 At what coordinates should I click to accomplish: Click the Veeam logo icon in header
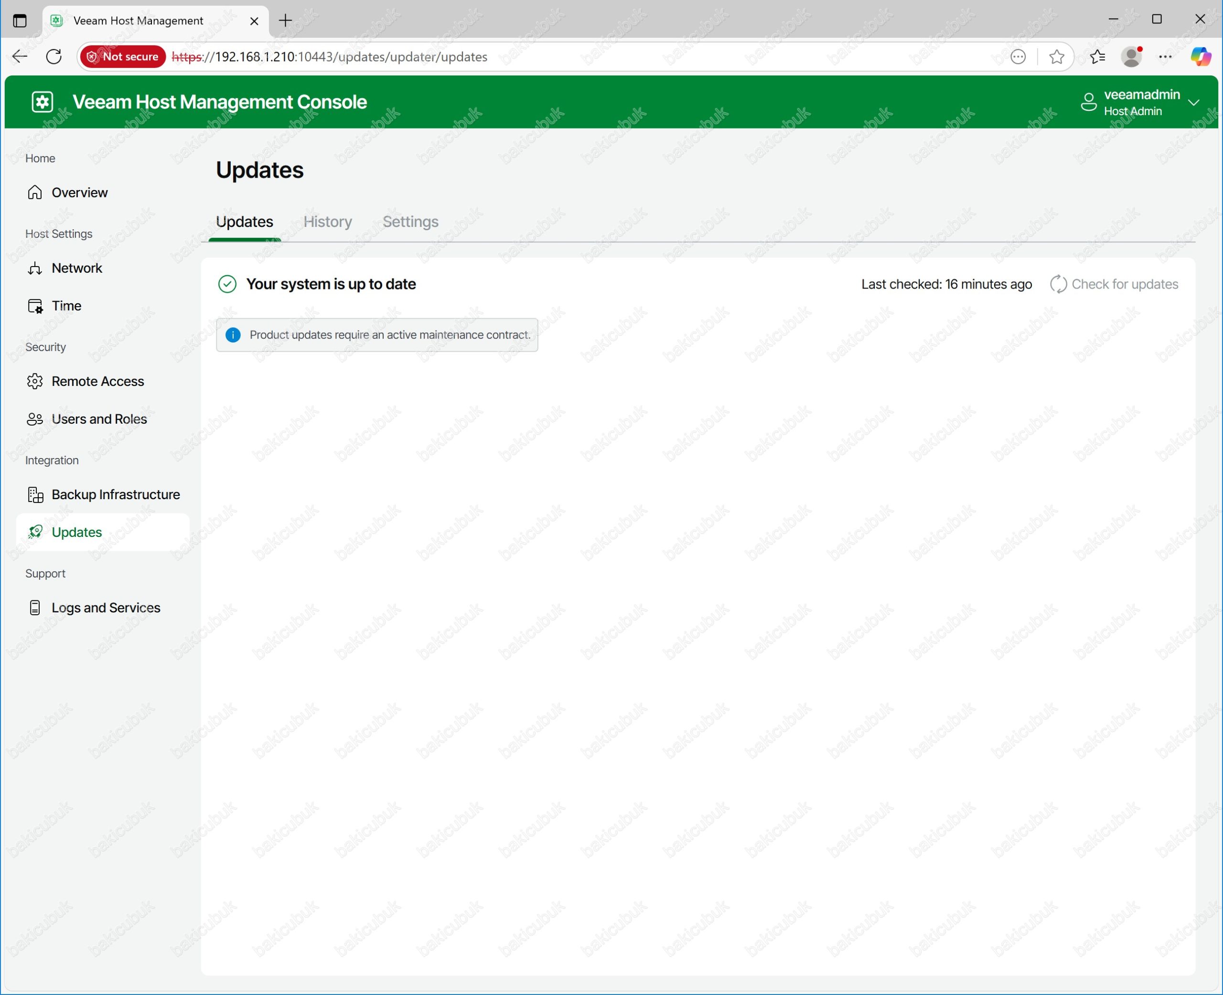(x=43, y=102)
